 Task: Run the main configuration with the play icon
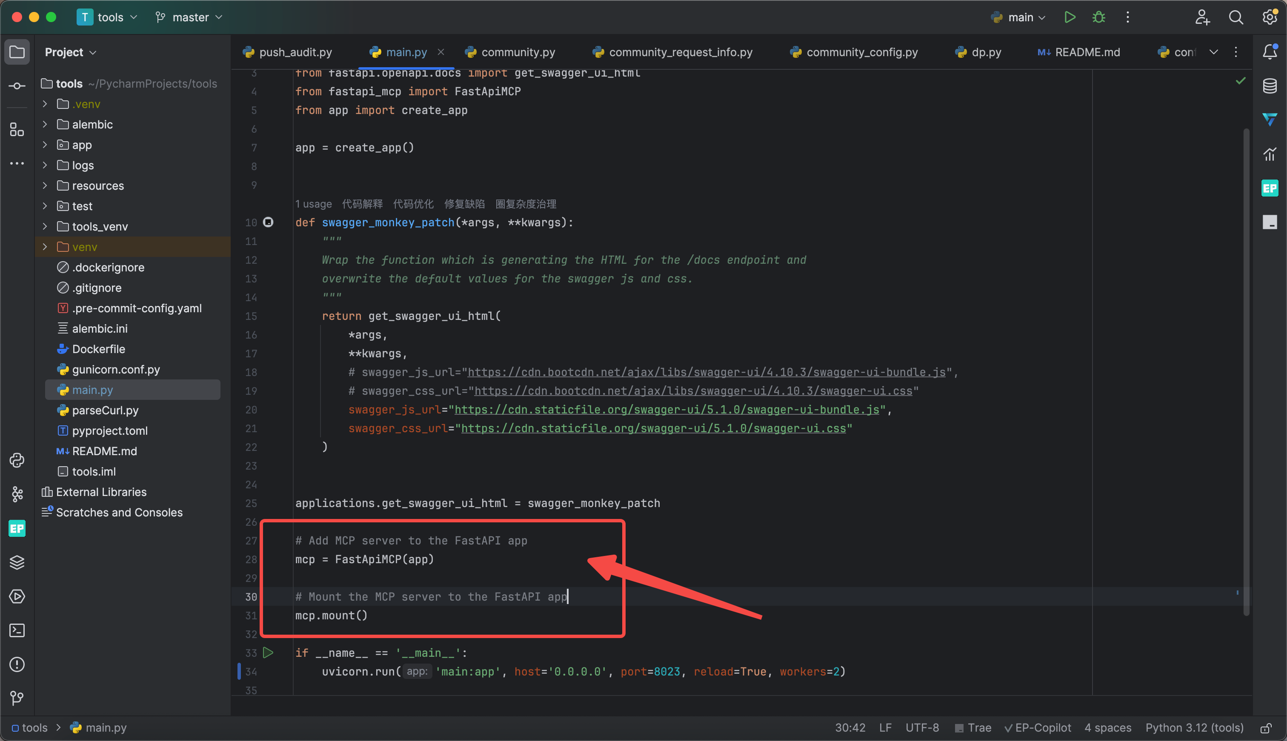(1070, 17)
